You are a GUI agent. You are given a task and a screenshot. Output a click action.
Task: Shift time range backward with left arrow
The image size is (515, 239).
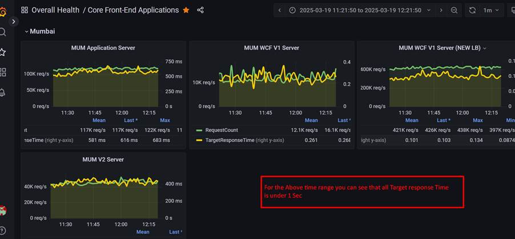[x=280, y=10]
